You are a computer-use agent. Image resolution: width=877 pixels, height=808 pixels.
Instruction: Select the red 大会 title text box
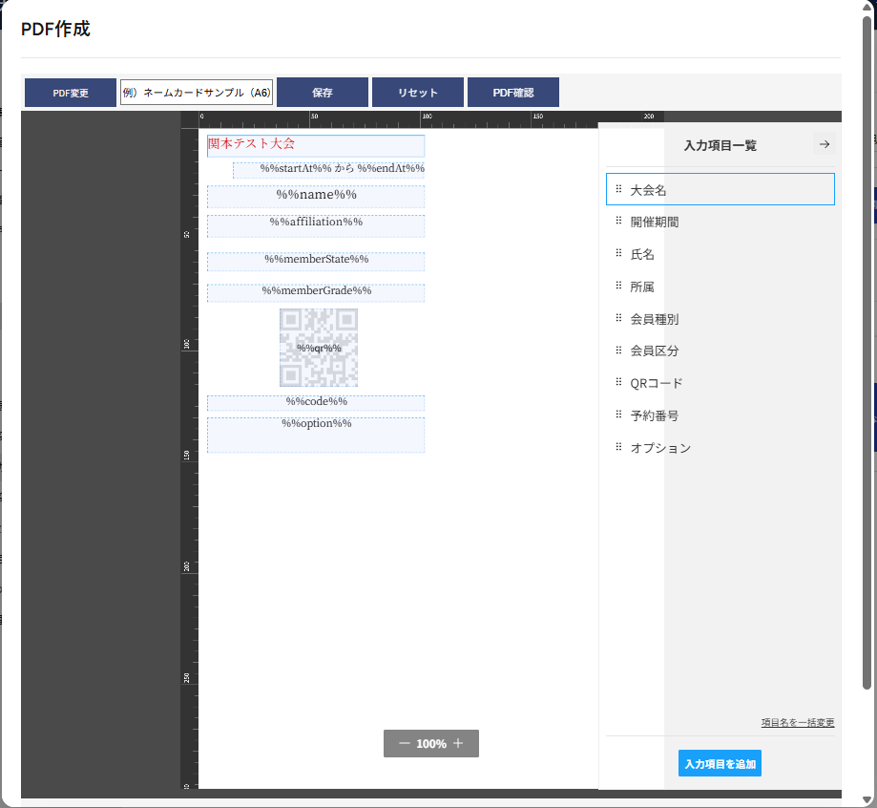[316, 145]
